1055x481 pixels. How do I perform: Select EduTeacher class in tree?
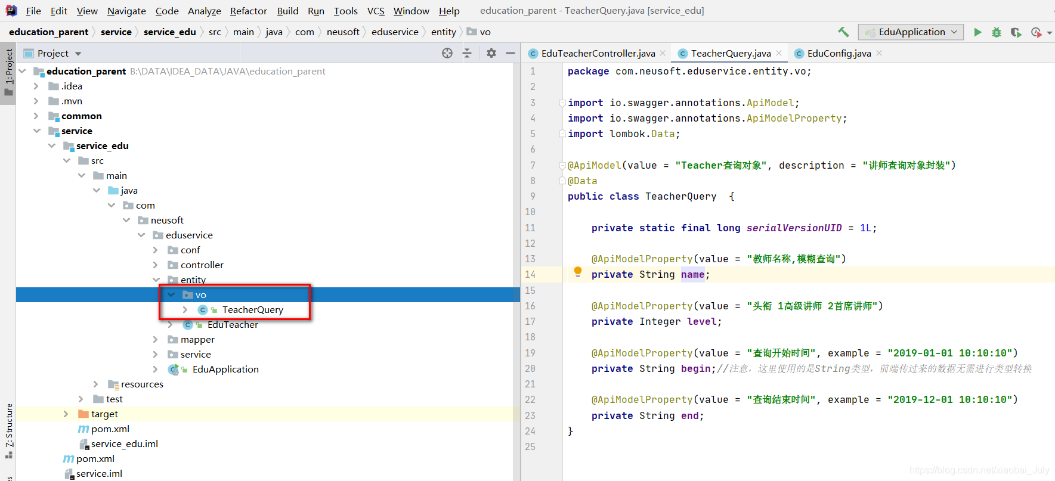click(233, 324)
